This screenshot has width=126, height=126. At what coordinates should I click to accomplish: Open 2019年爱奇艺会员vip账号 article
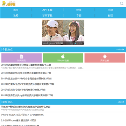(27, 95)
